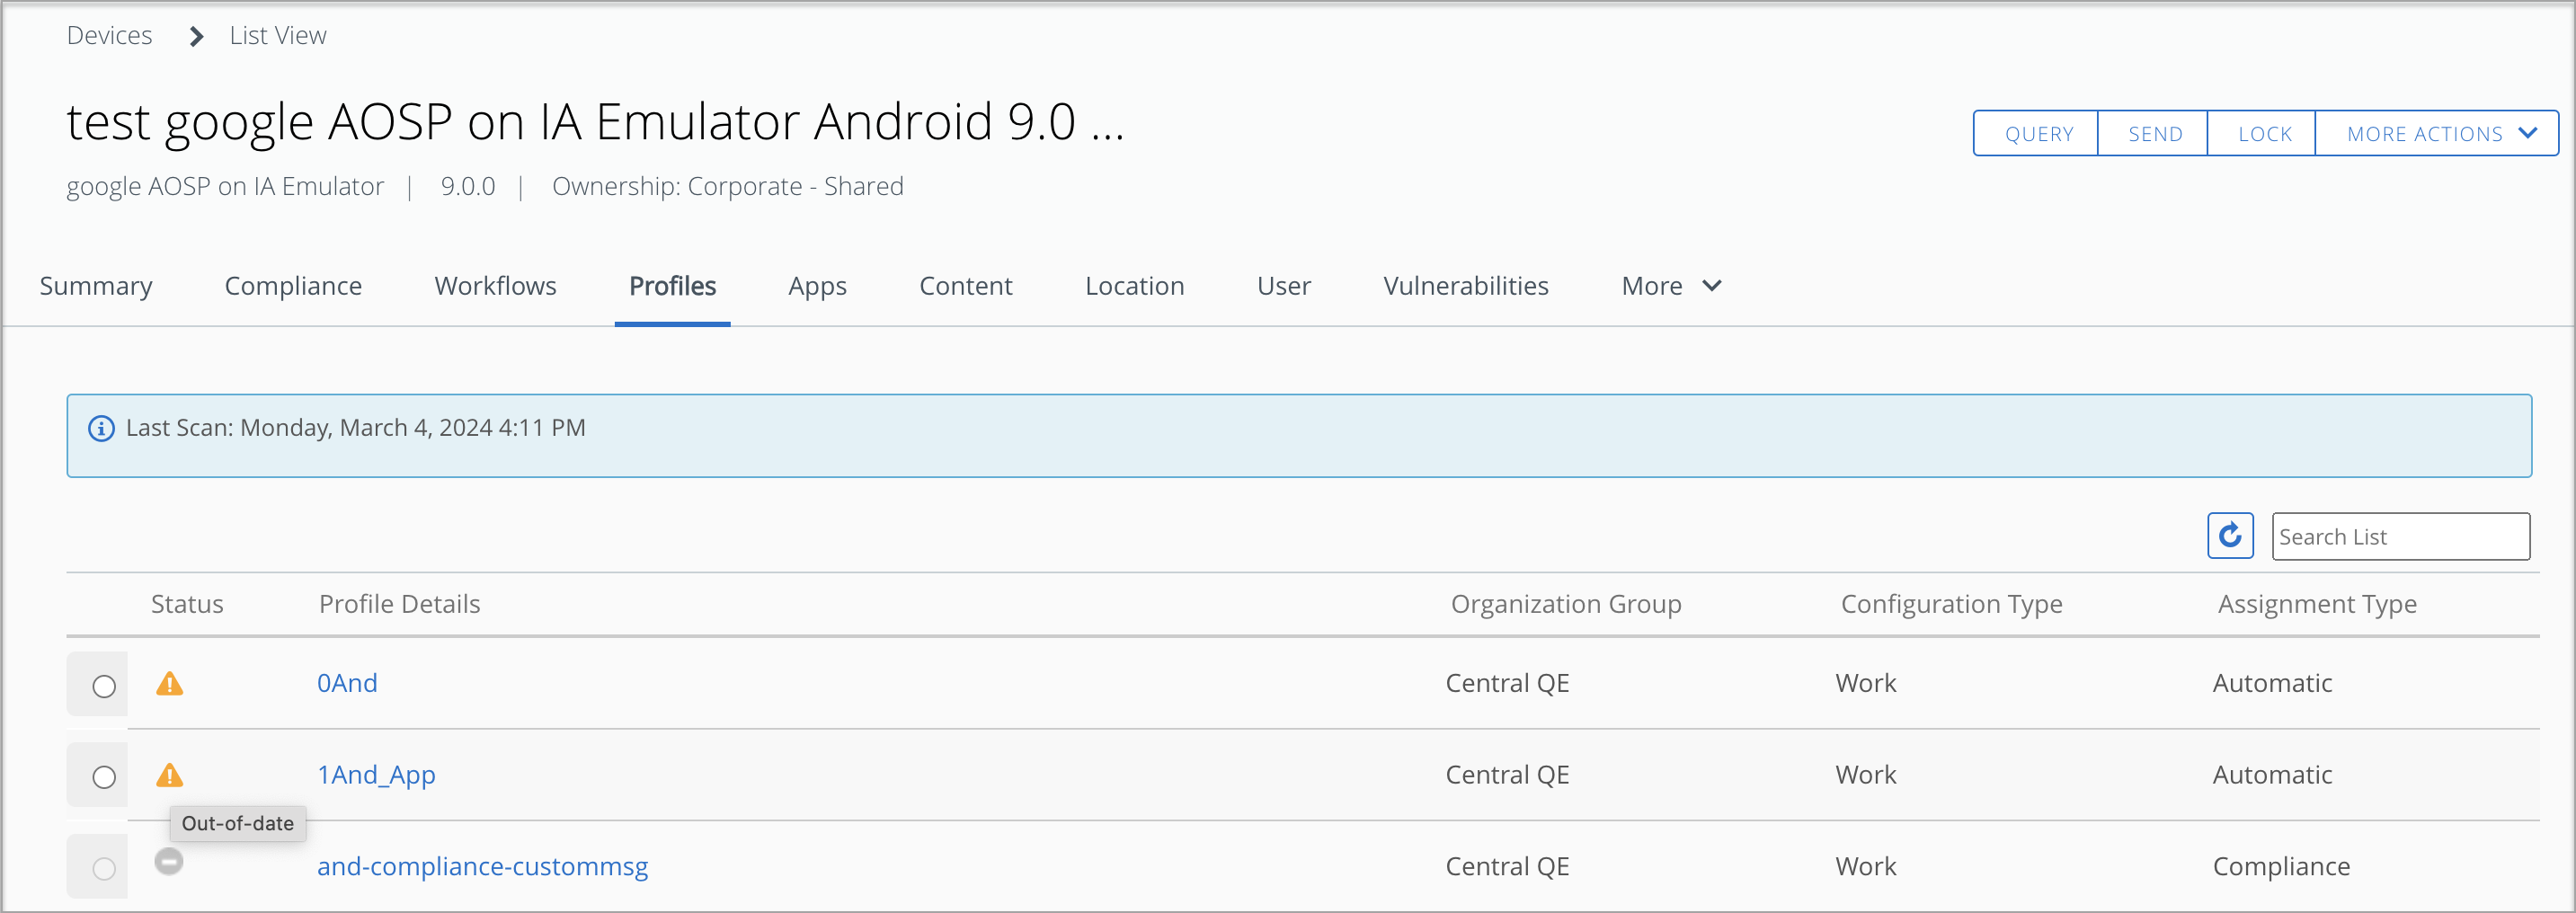Click the info icon beside Last Scan
The height and width of the screenshot is (913, 2576).
pyautogui.click(x=101, y=428)
